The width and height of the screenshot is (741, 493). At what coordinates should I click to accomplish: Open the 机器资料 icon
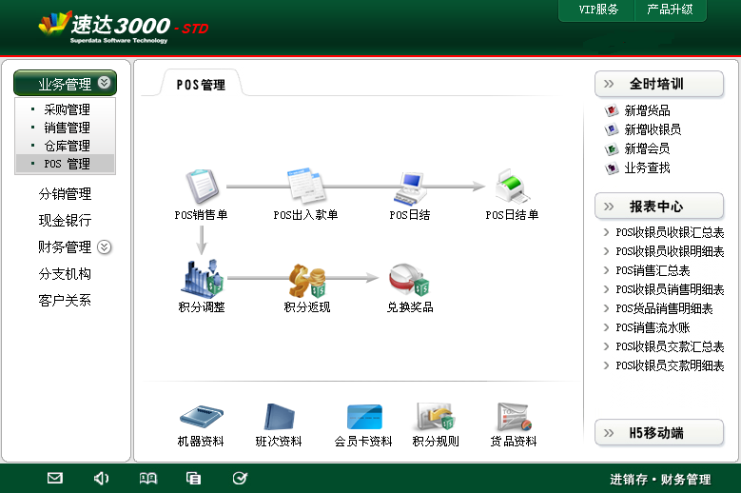202,417
